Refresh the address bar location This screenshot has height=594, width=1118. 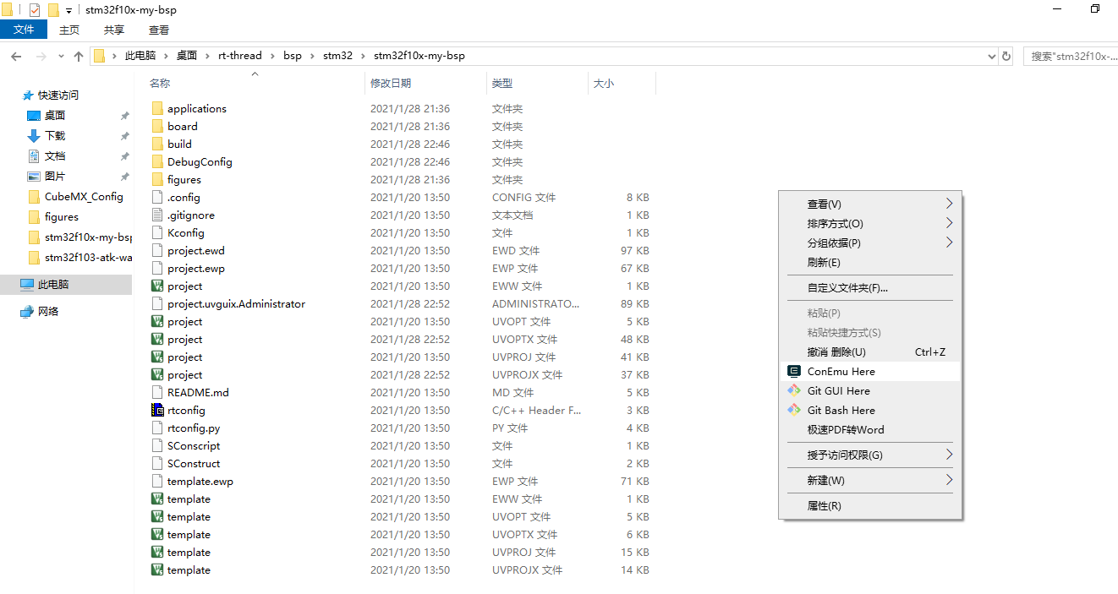tap(1006, 56)
